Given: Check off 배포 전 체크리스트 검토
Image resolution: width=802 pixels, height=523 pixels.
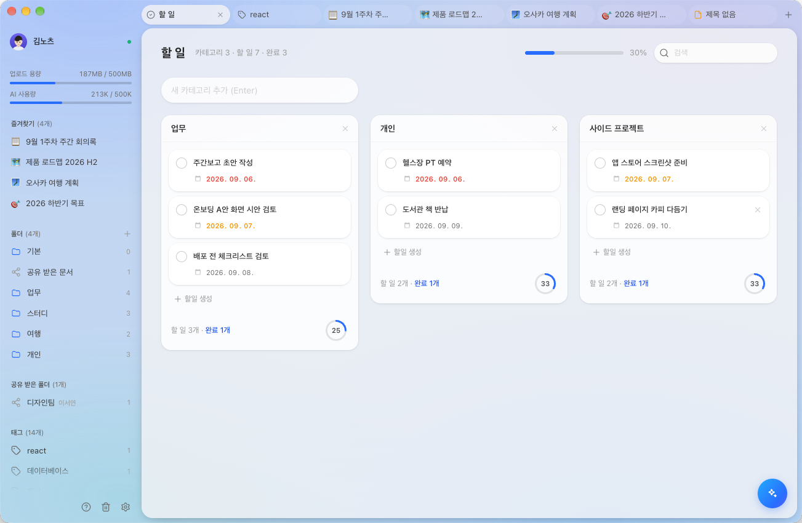Looking at the screenshot, I should 182,257.
